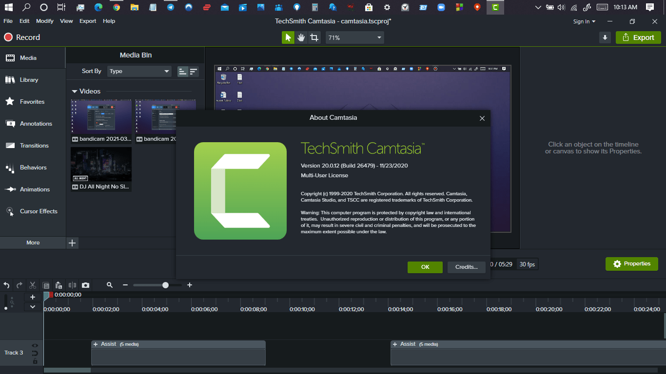This screenshot has height=374, width=666.
Task: Add a new track with the plus button
Action: (x=33, y=297)
